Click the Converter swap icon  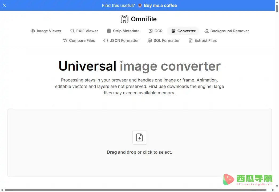[173, 31]
